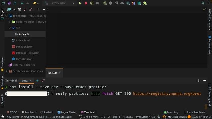This screenshot has width=212, height=119.
Task: Expand Scratches and Consoles
Action: [x=6, y=71]
